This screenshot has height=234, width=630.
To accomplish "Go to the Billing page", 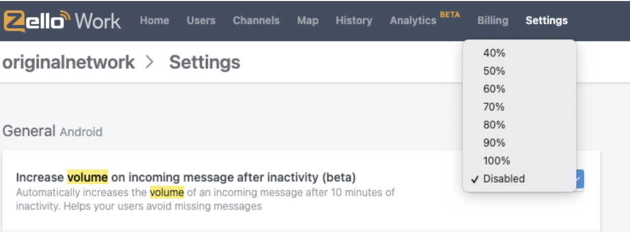I will (x=493, y=21).
